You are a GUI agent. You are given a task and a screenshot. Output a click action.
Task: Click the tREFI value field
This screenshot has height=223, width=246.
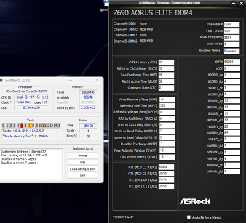point(232,62)
